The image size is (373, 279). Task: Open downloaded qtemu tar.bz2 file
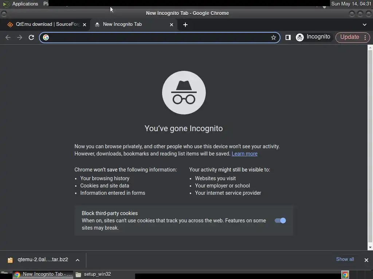[43, 259]
